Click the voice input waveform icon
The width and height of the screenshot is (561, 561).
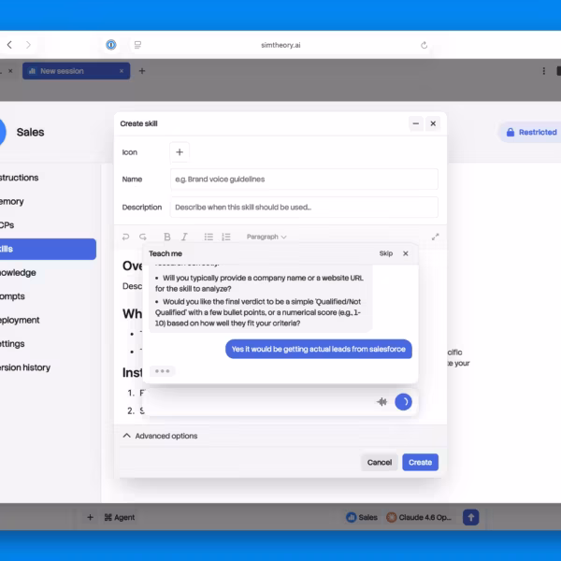pyautogui.click(x=381, y=402)
